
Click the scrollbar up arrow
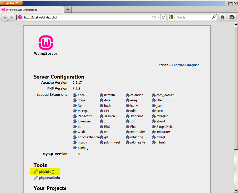pyautogui.click(x=236, y=24)
